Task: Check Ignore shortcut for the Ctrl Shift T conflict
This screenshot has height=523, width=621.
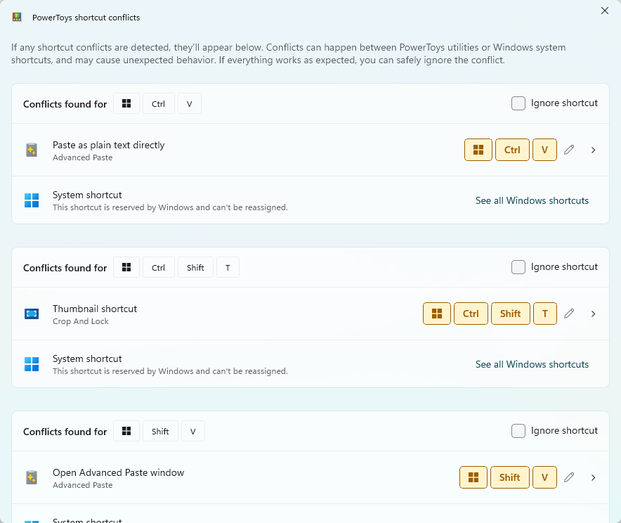Action: point(518,266)
